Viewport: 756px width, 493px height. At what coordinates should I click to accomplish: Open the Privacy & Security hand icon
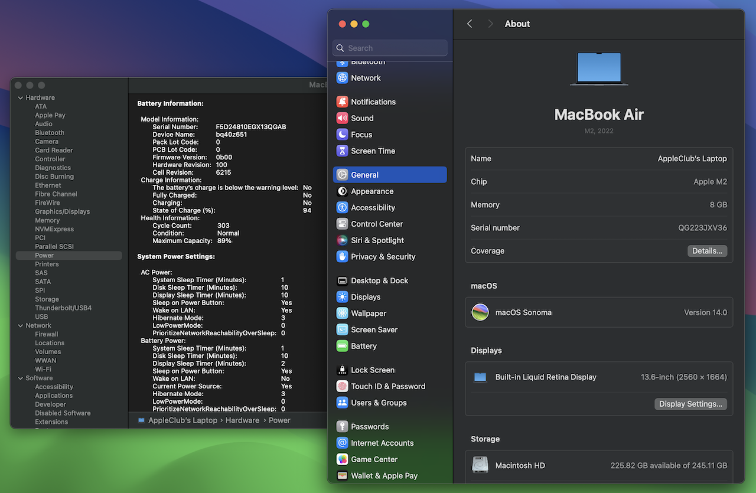[x=342, y=257]
